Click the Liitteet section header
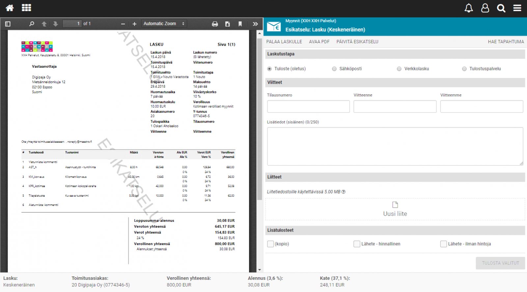Image resolution: width=527 pixels, height=292 pixels. point(395,177)
